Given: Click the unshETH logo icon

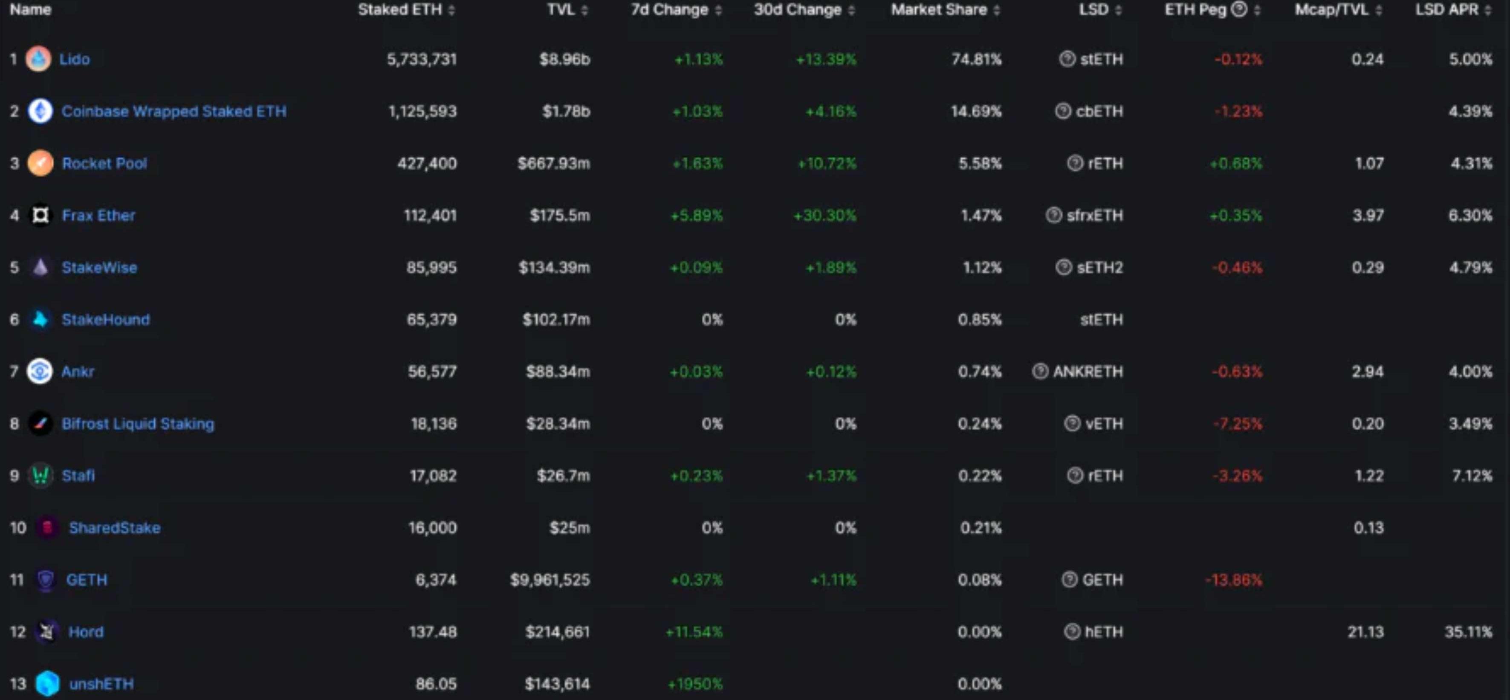Looking at the screenshot, I should point(47,683).
